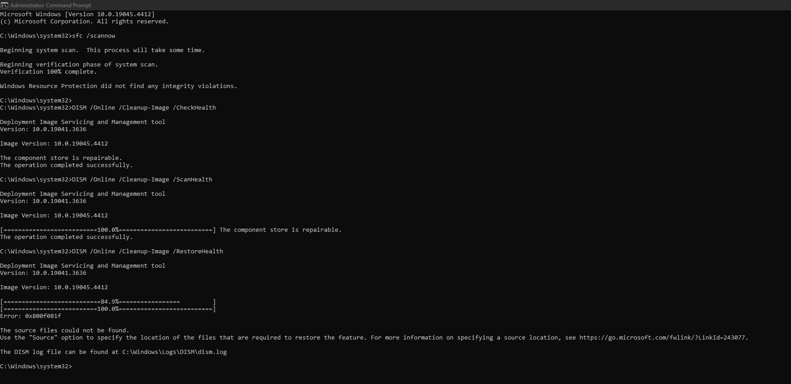This screenshot has height=384, width=791.
Task: Click "The component store is repairable." beside the progress bar
Action: click(x=281, y=230)
